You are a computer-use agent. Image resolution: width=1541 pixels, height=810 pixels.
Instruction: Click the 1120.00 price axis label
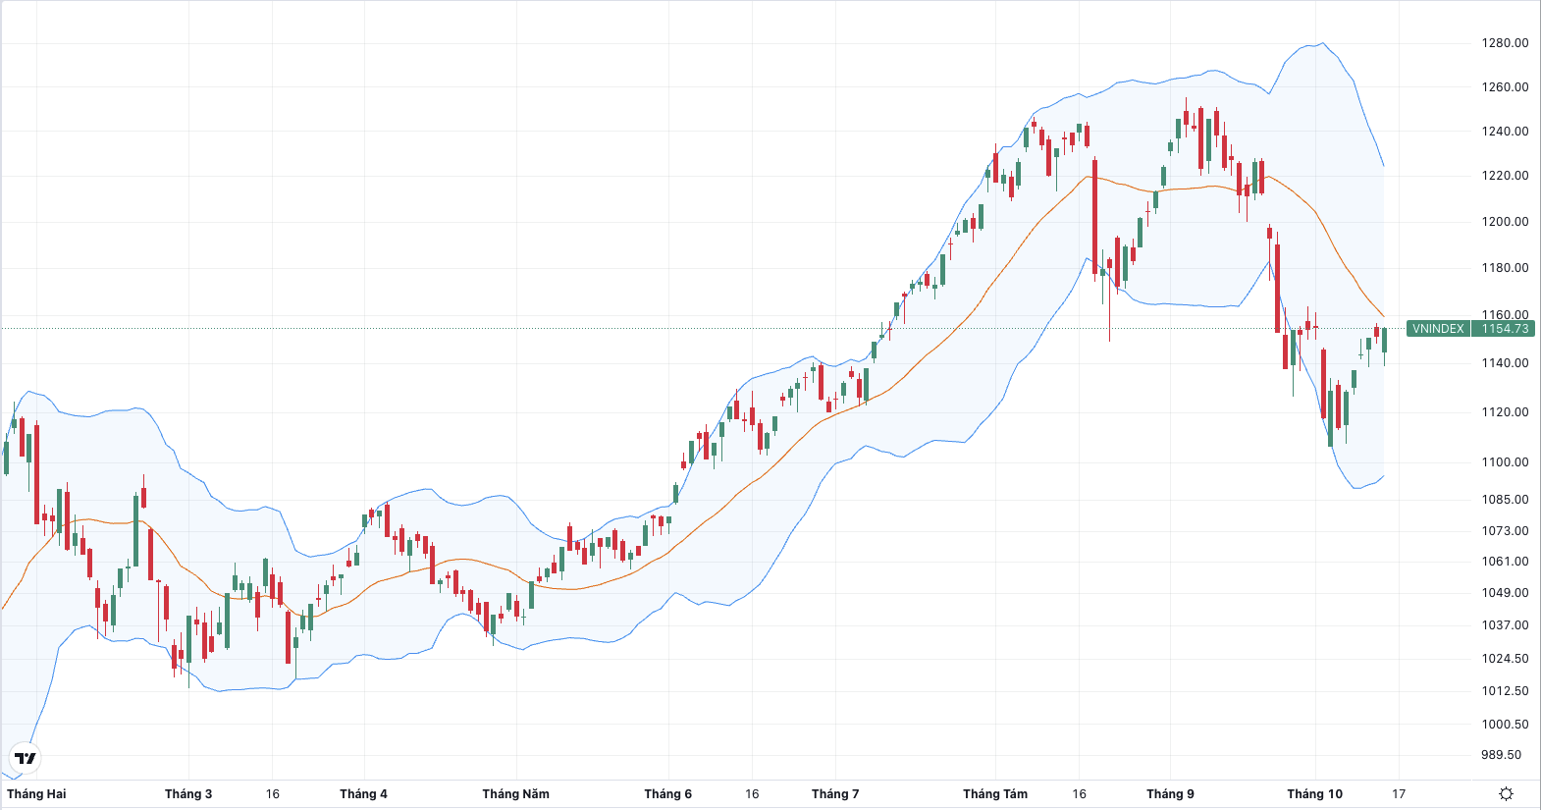(x=1505, y=412)
